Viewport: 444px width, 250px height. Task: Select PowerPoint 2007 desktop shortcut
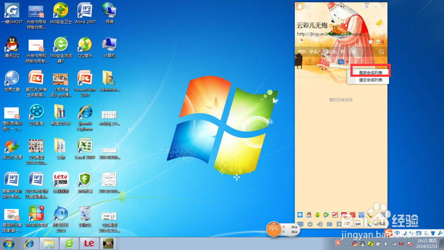[85, 84]
